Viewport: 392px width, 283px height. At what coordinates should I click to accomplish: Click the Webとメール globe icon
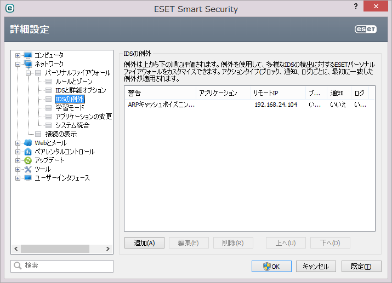28,143
